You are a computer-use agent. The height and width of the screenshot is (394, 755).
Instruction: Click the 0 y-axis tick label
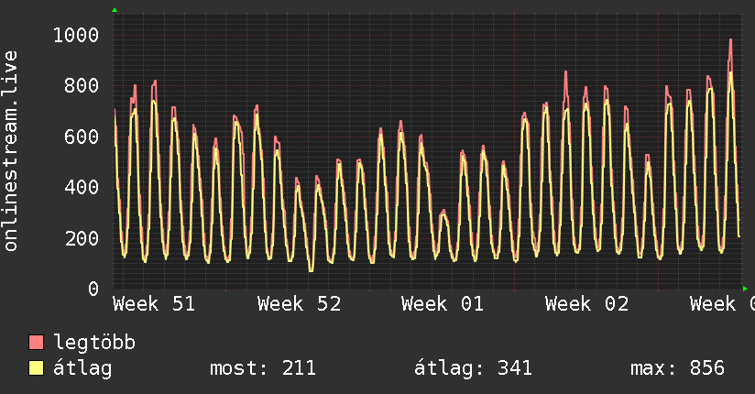coord(93,289)
